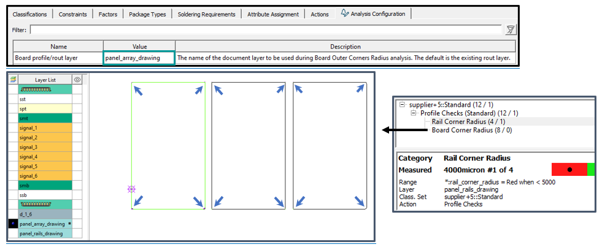Select Board Corner Radius (8 / 0) result
Image resolution: width=602 pixels, height=247 pixels.
[472, 131]
